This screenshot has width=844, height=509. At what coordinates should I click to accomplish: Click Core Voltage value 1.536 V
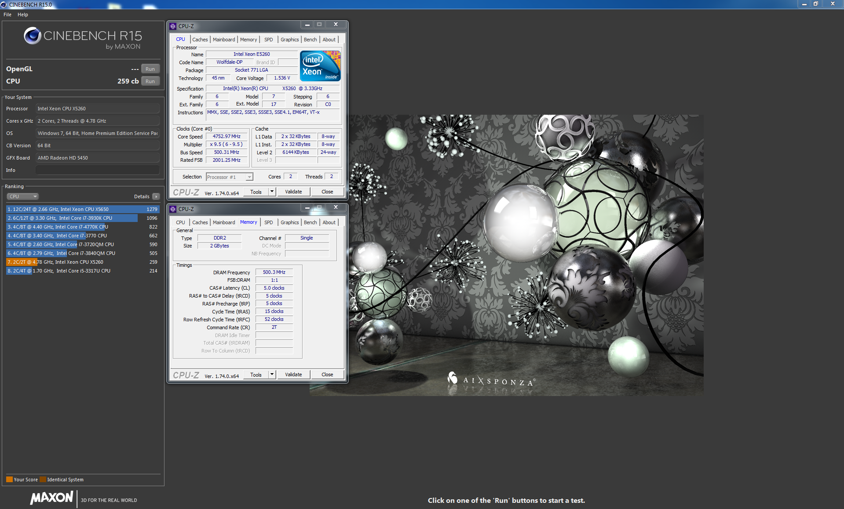click(x=282, y=78)
